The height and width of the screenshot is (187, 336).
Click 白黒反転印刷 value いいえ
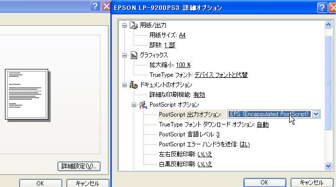tap(205, 164)
